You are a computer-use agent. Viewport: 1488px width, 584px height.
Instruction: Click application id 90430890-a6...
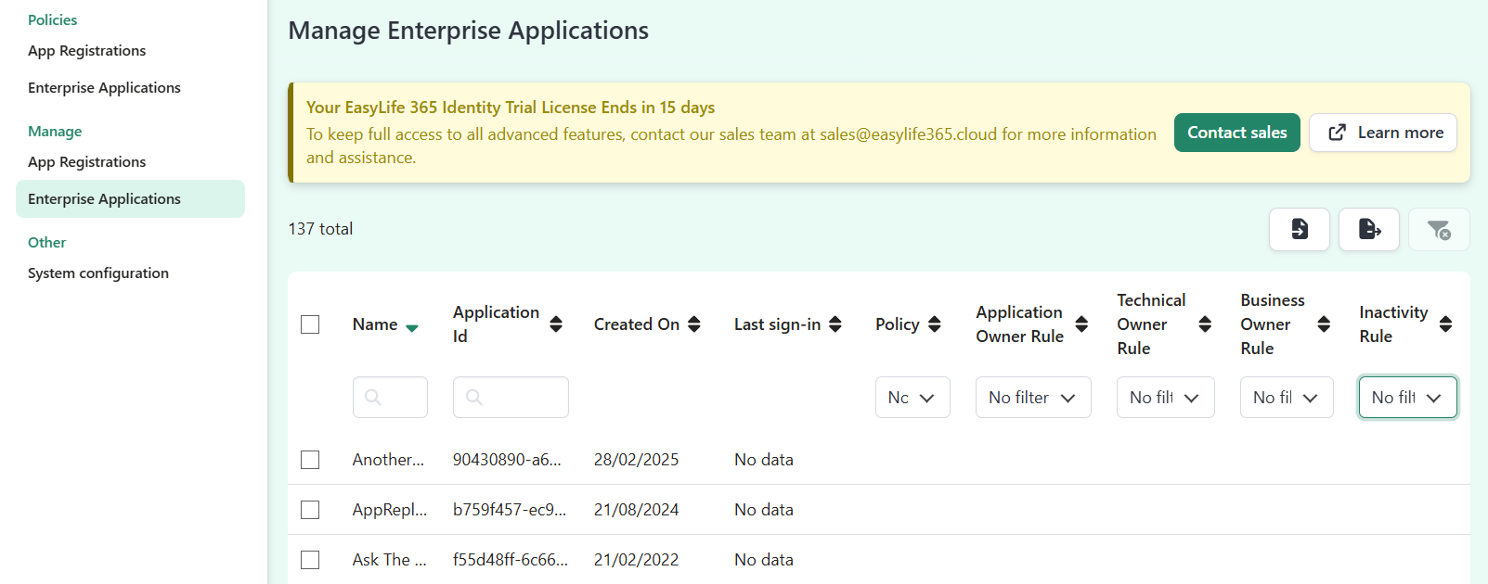(x=507, y=460)
